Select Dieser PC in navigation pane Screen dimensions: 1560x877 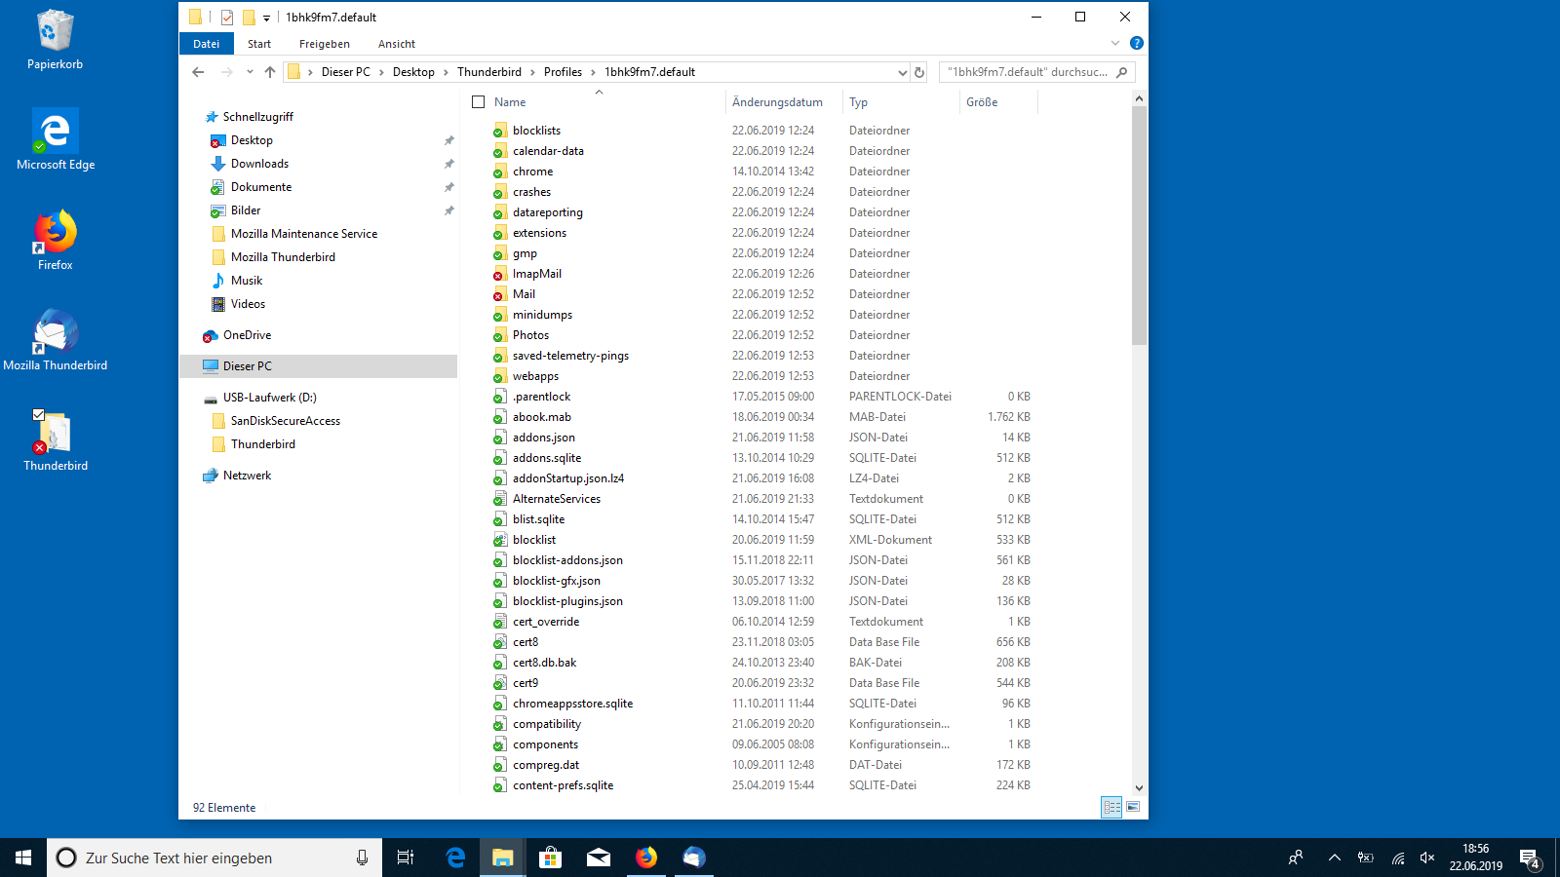click(x=248, y=366)
